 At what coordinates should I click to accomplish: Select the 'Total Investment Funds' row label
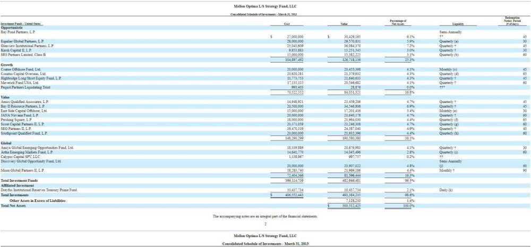point(19,180)
